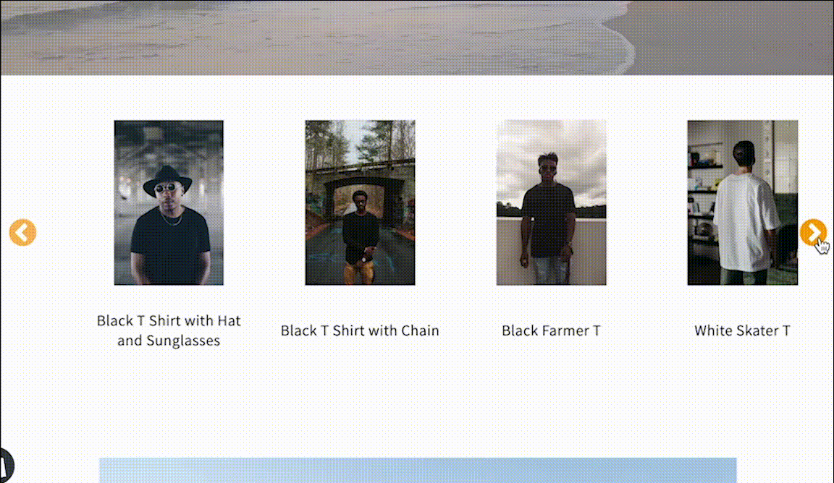Open the Black T Shirt with Chain photo
The image size is (834, 483).
[x=360, y=202]
